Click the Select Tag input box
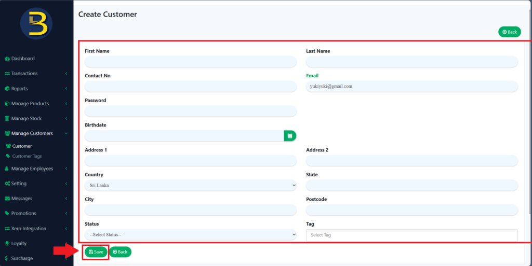This screenshot has width=532, height=266. (411, 235)
